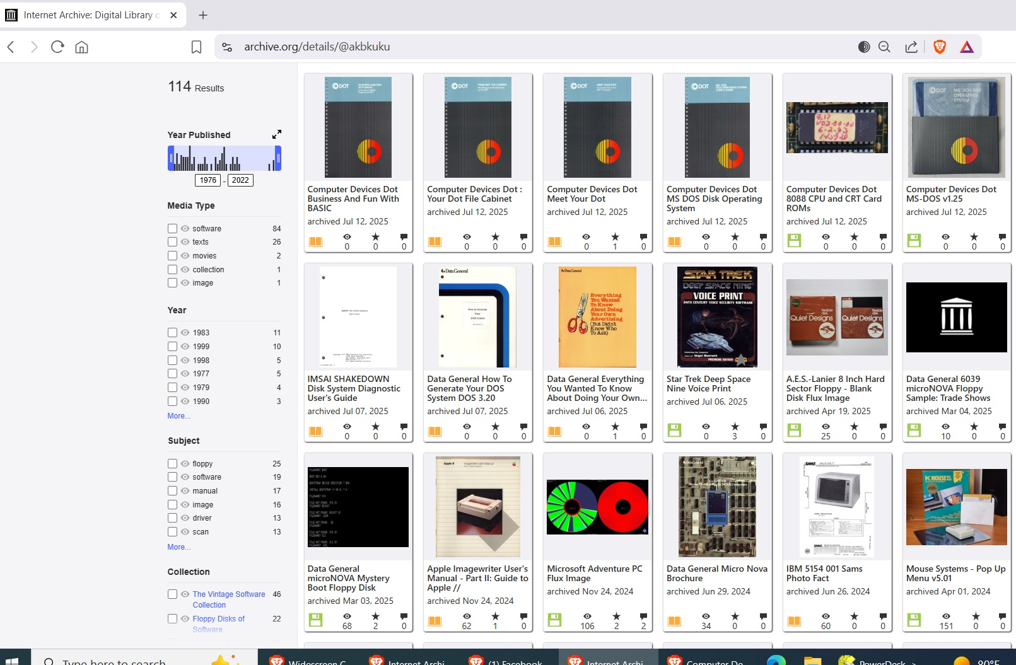Click the start year 1976 field

[208, 180]
